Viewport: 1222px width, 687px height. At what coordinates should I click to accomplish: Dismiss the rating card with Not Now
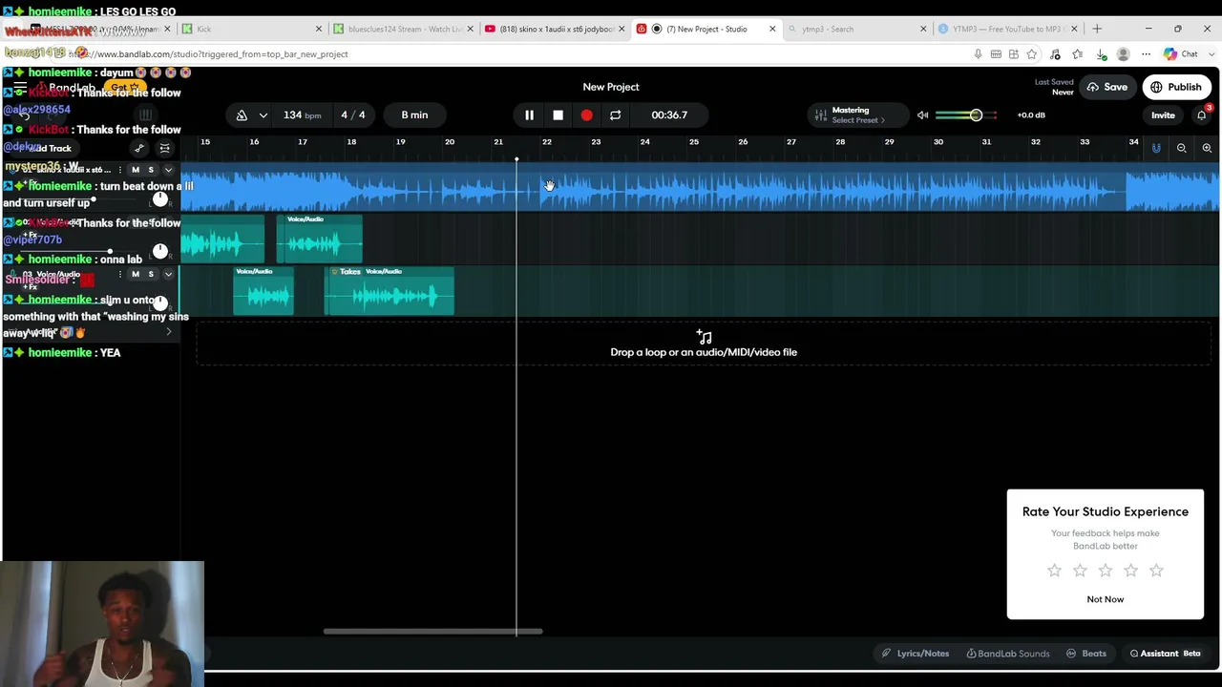pyautogui.click(x=1106, y=599)
